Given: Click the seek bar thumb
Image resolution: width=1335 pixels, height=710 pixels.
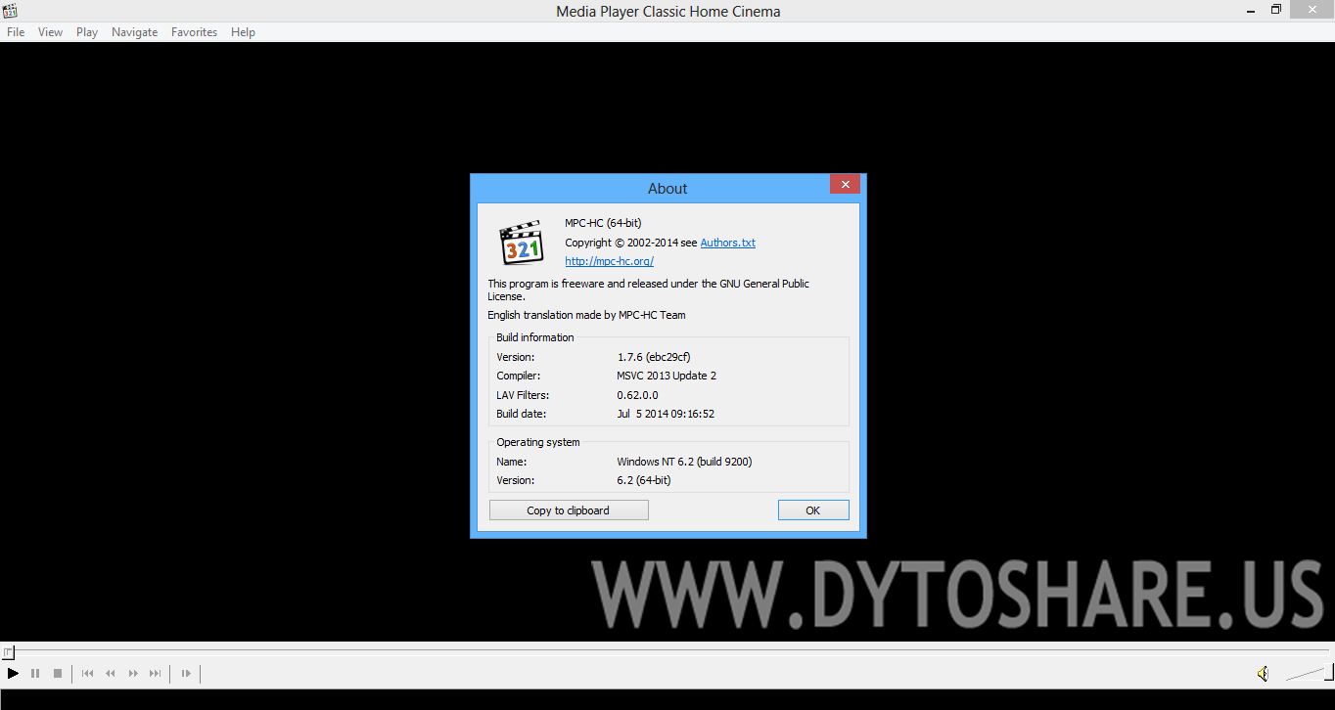Looking at the screenshot, I should pos(8,651).
